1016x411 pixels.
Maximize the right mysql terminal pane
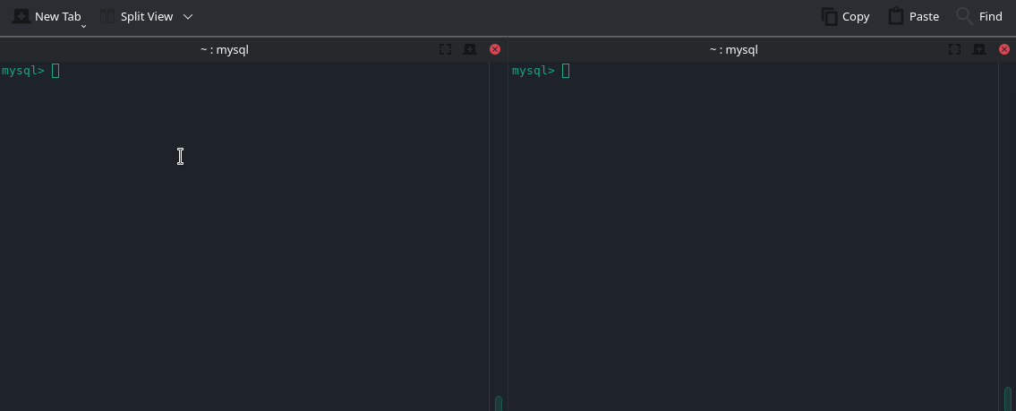tap(954, 49)
